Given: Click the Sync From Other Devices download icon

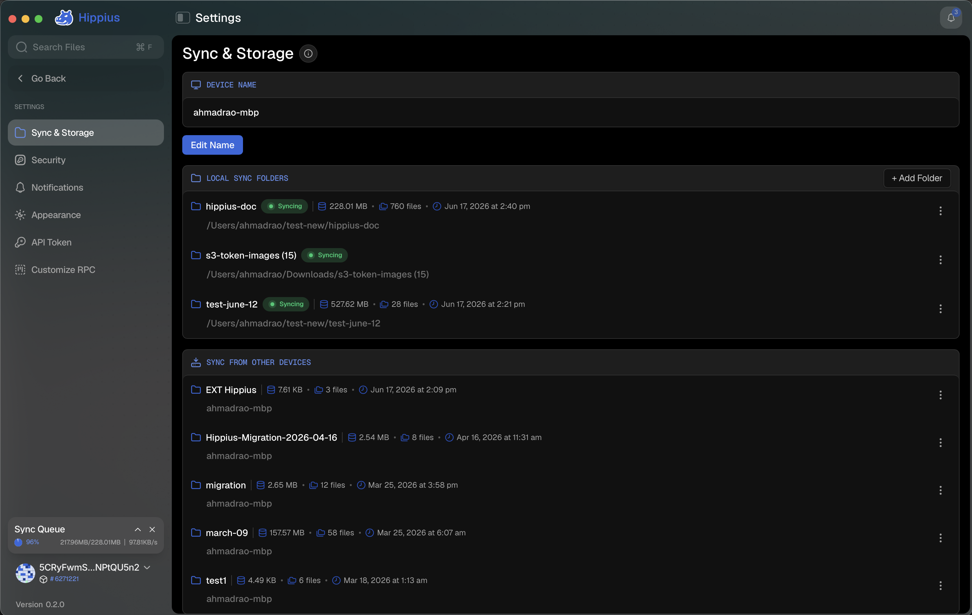Looking at the screenshot, I should [196, 362].
